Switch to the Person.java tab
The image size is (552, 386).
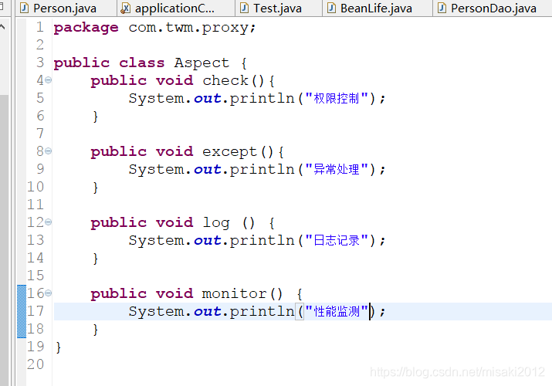coord(65,8)
